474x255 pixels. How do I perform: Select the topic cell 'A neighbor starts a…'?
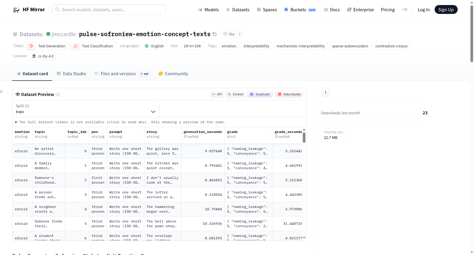click(49, 209)
